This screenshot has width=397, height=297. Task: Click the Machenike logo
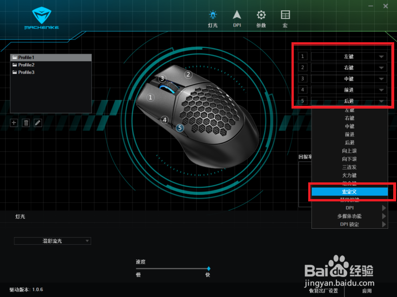pyautogui.click(x=42, y=18)
